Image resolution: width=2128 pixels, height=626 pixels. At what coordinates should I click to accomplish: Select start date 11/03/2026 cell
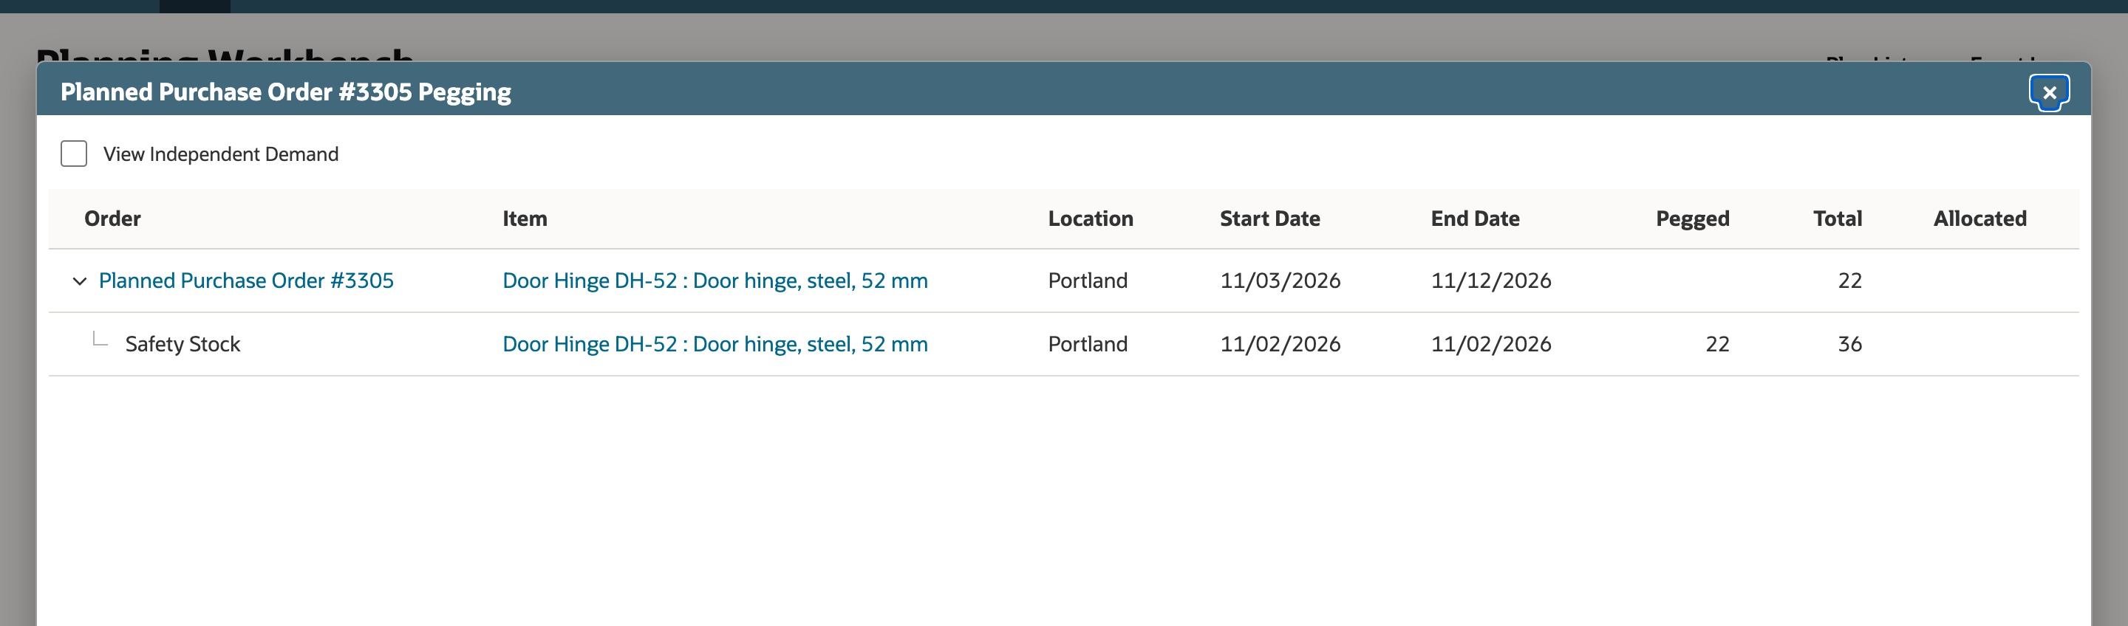pos(1280,281)
